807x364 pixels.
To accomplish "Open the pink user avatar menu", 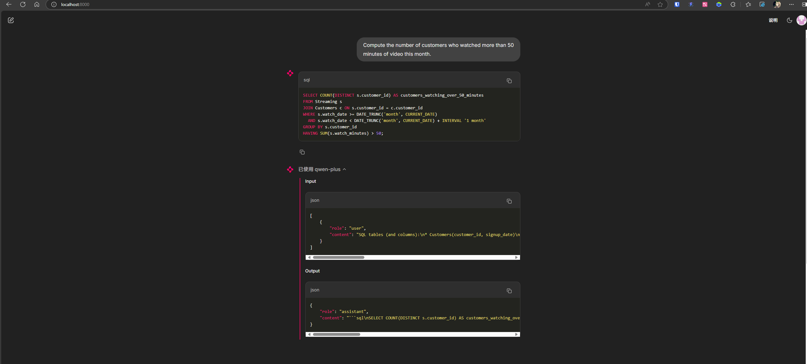I will coord(801,20).
